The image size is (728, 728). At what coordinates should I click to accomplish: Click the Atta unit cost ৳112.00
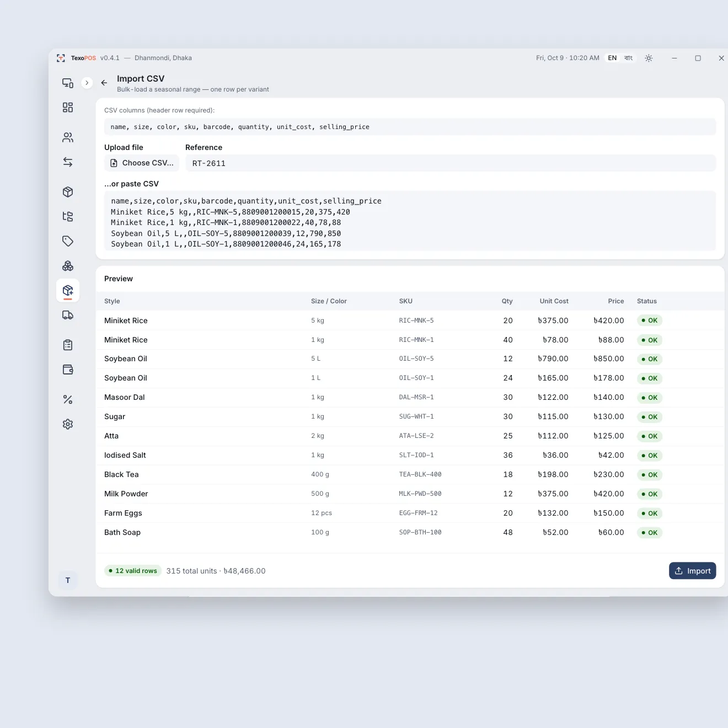[553, 436]
